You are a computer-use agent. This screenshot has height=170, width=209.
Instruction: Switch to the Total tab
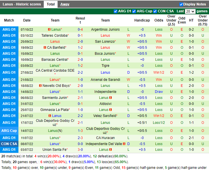[x=51, y=4]
